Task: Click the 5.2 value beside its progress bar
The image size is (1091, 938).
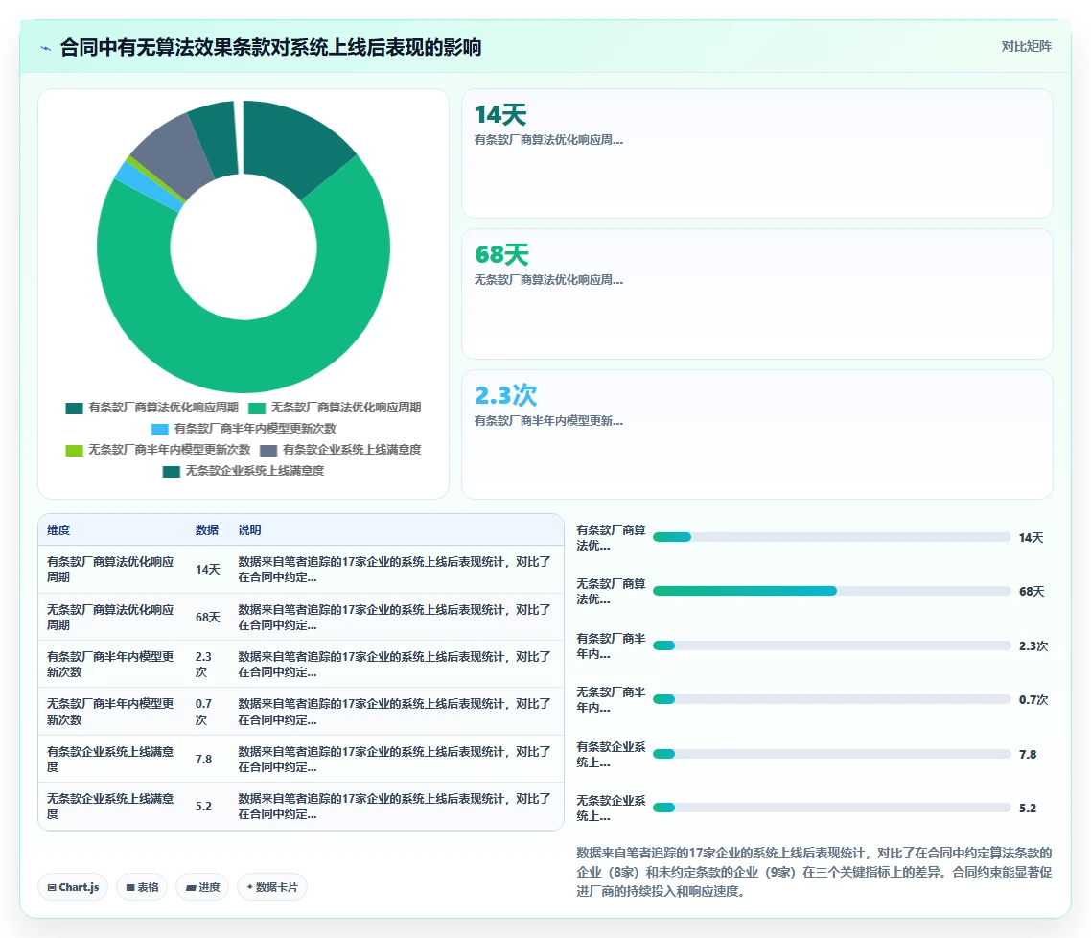Action: [1028, 808]
